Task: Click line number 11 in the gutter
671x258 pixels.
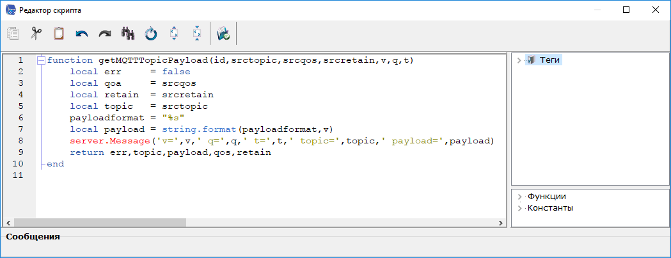Action: coord(19,175)
